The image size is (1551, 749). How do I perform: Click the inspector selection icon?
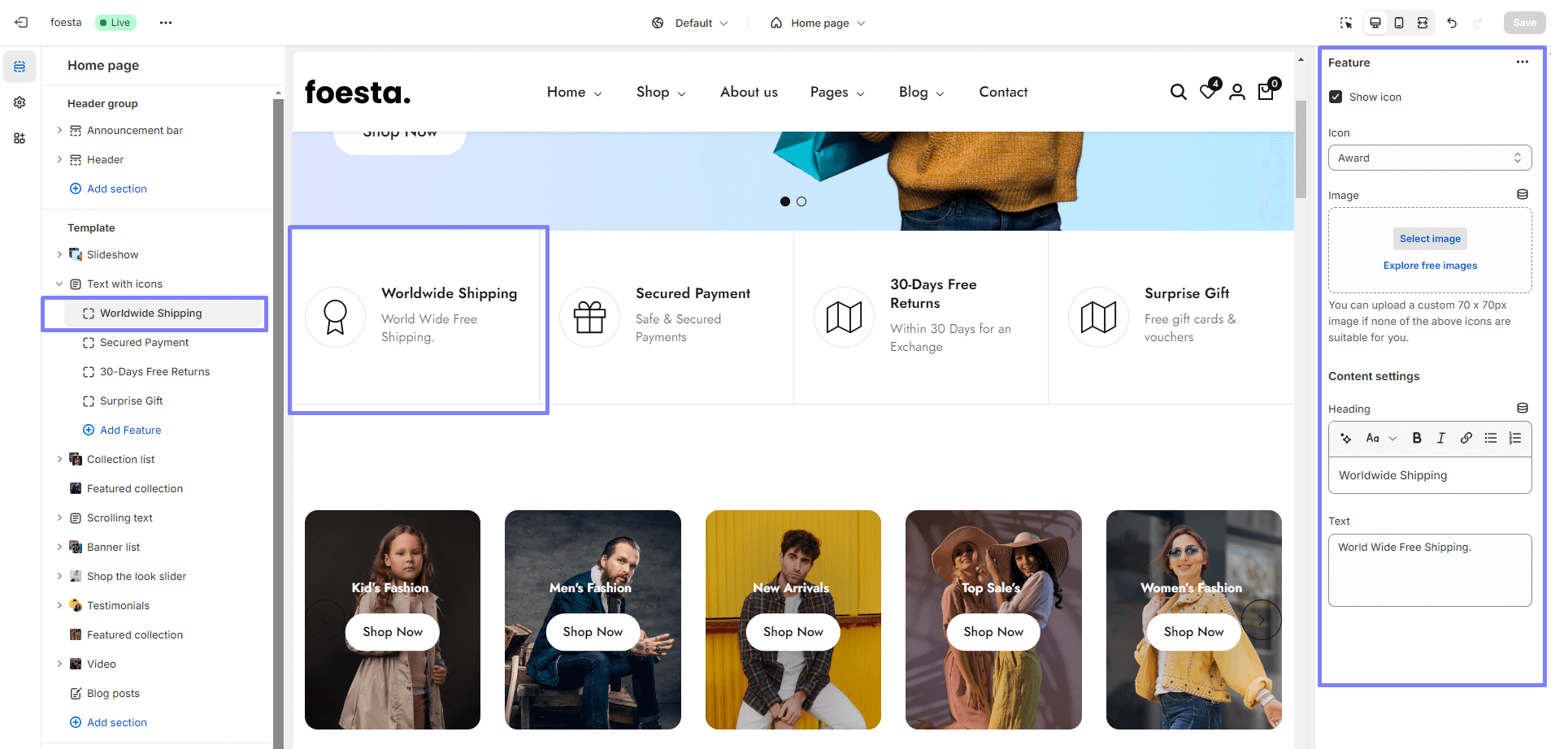click(x=1346, y=23)
